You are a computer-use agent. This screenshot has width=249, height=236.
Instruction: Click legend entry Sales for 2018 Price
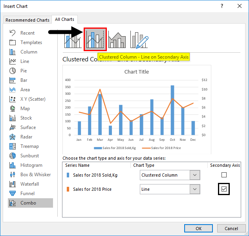(x=161, y=148)
